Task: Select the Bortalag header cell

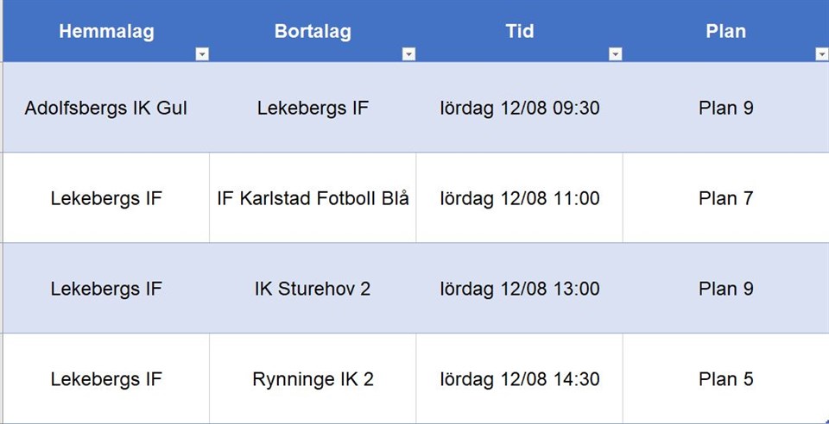Action: (313, 31)
